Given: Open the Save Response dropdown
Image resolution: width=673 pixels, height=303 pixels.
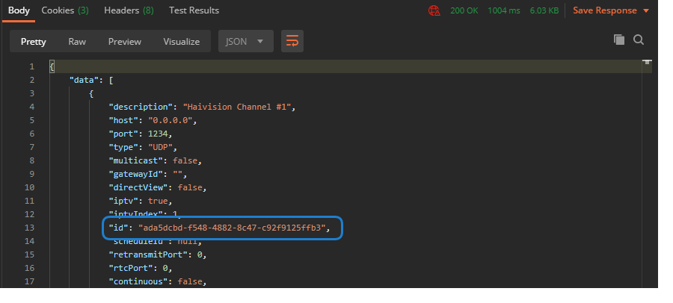Looking at the screenshot, I should (x=605, y=10).
